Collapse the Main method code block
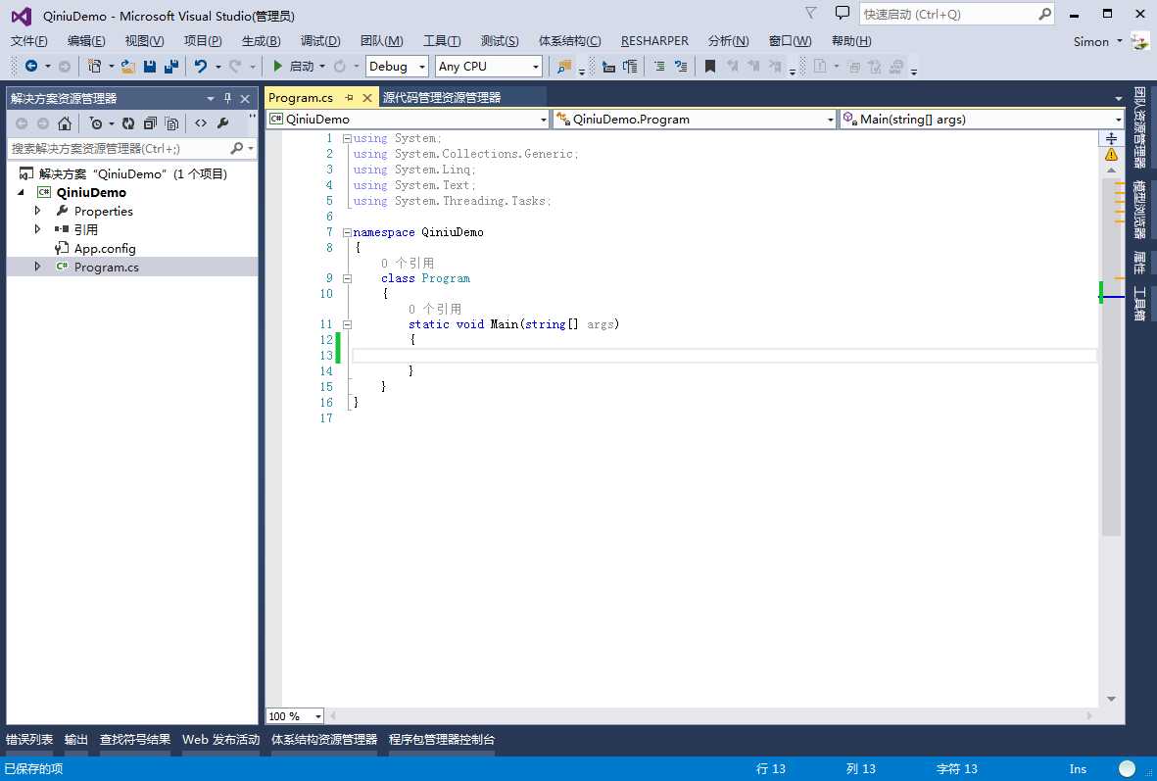Image resolution: width=1157 pixels, height=781 pixels. pyautogui.click(x=347, y=324)
